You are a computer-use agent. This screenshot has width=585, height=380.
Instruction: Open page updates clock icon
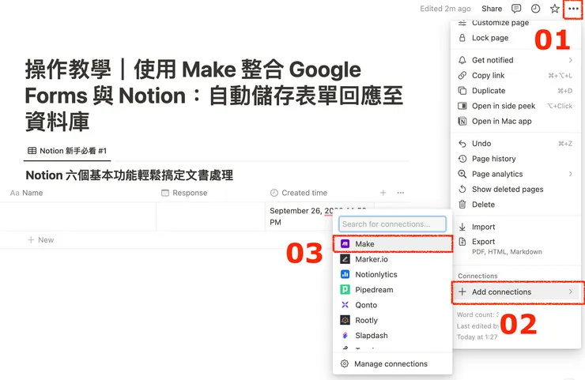tap(535, 9)
